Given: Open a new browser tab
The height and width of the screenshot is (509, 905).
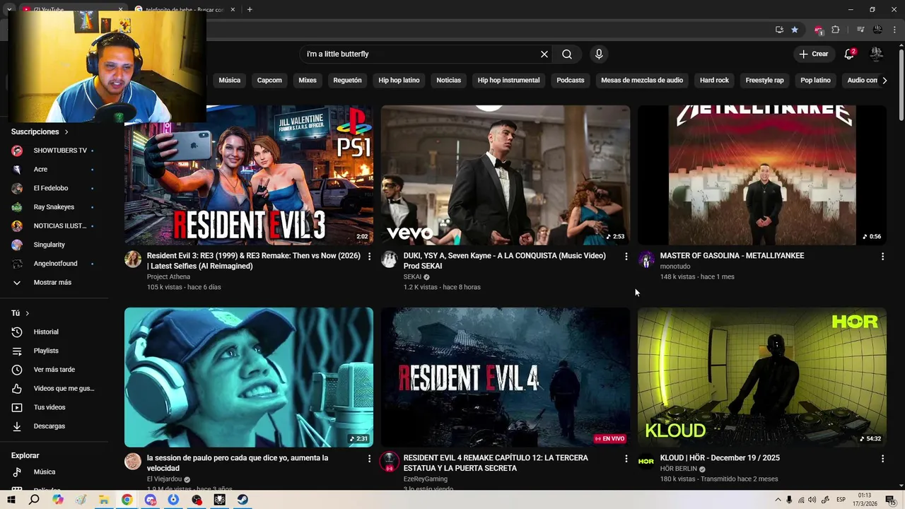Looking at the screenshot, I should pos(250,9).
